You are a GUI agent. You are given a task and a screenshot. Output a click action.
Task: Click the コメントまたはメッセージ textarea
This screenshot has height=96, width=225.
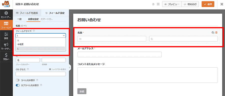click(147, 75)
